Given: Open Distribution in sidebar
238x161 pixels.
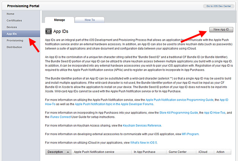Looking at the screenshot, I should point(15,47).
